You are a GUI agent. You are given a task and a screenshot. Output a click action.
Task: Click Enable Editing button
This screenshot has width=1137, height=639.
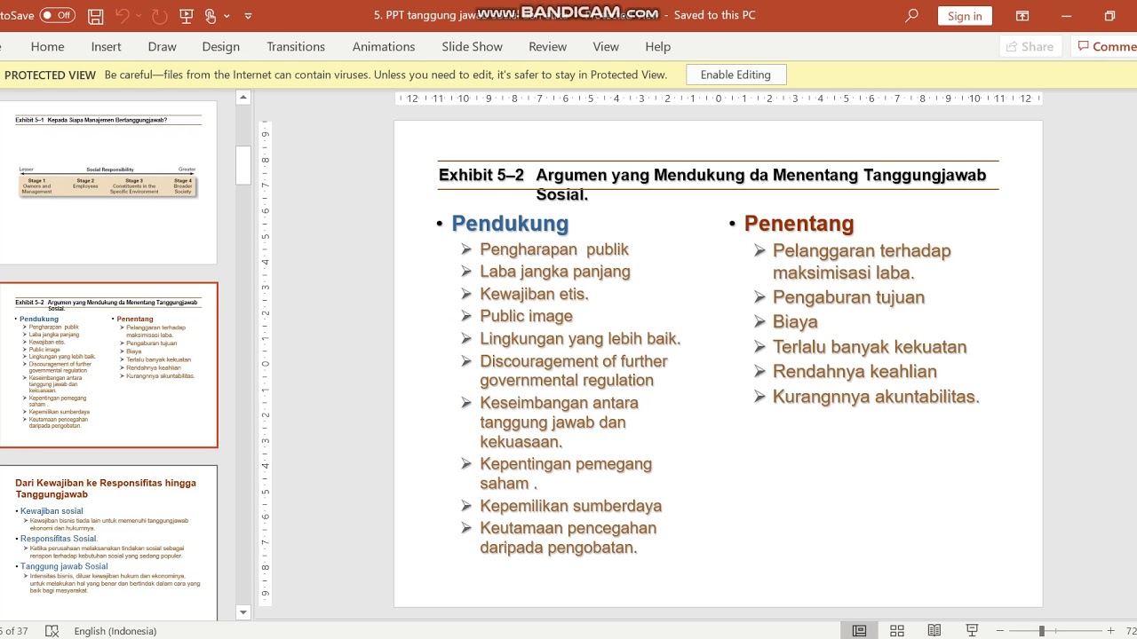[735, 75]
